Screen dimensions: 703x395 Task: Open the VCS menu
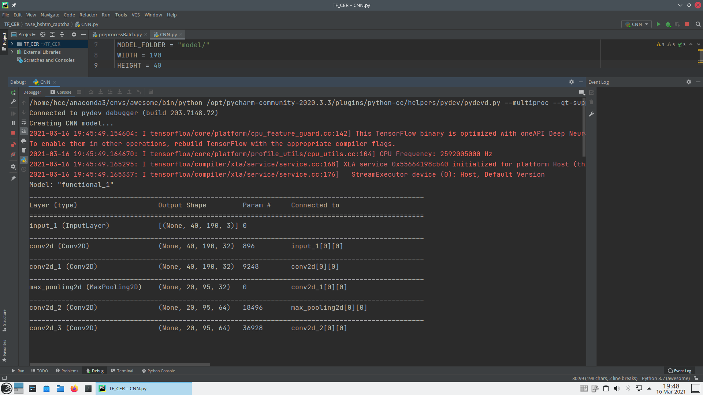tap(135, 15)
